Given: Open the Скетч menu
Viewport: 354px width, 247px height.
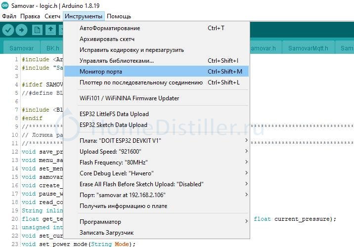Looking at the screenshot, I should click(52, 16).
